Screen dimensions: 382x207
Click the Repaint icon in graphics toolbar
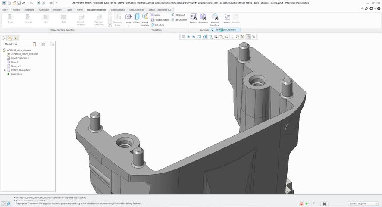point(199,37)
